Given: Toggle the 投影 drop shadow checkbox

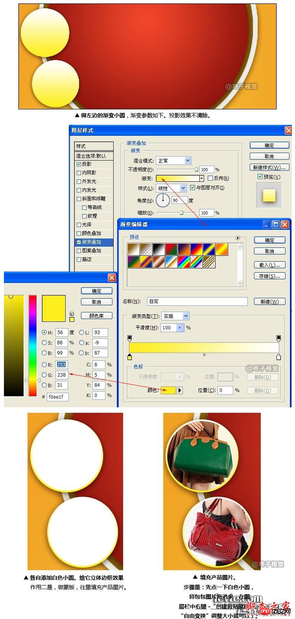Looking at the screenshot, I should pos(79,164).
